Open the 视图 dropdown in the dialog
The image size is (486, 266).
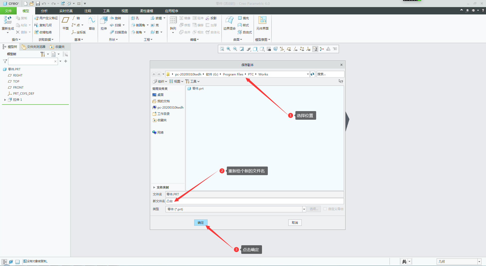pos(176,81)
